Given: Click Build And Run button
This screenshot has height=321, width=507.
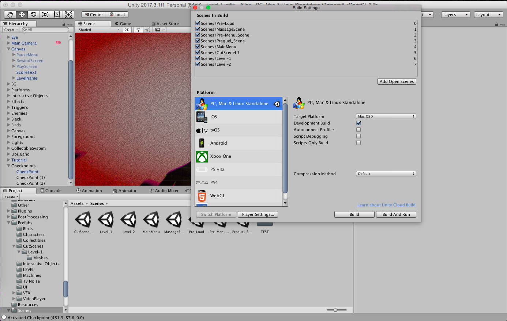Looking at the screenshot, I should point(396,214).
